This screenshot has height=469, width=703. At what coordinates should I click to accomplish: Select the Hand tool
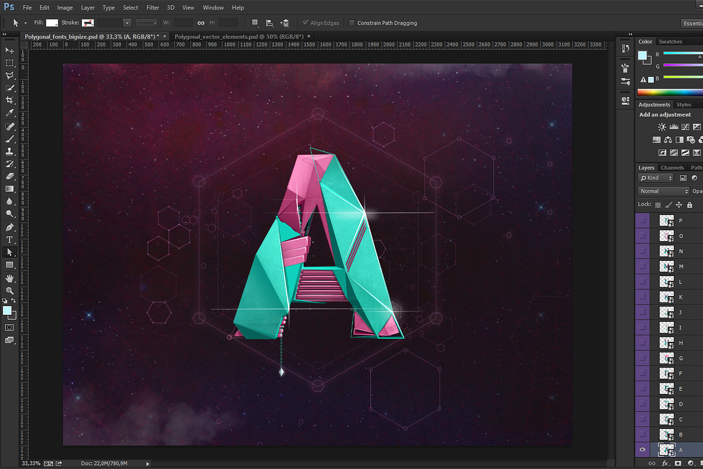9,278
